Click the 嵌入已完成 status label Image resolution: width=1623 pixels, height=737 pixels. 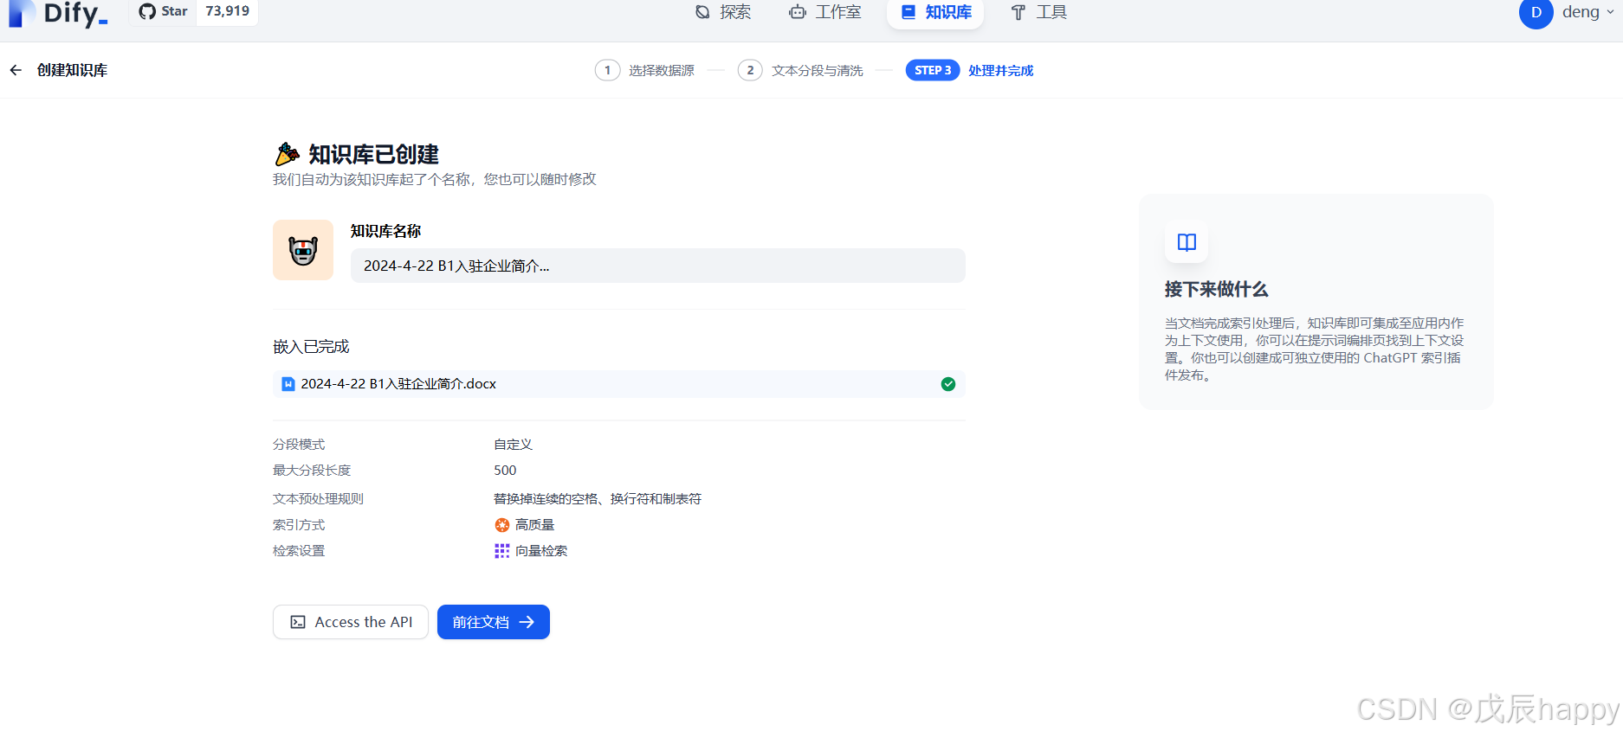[311, 347]
